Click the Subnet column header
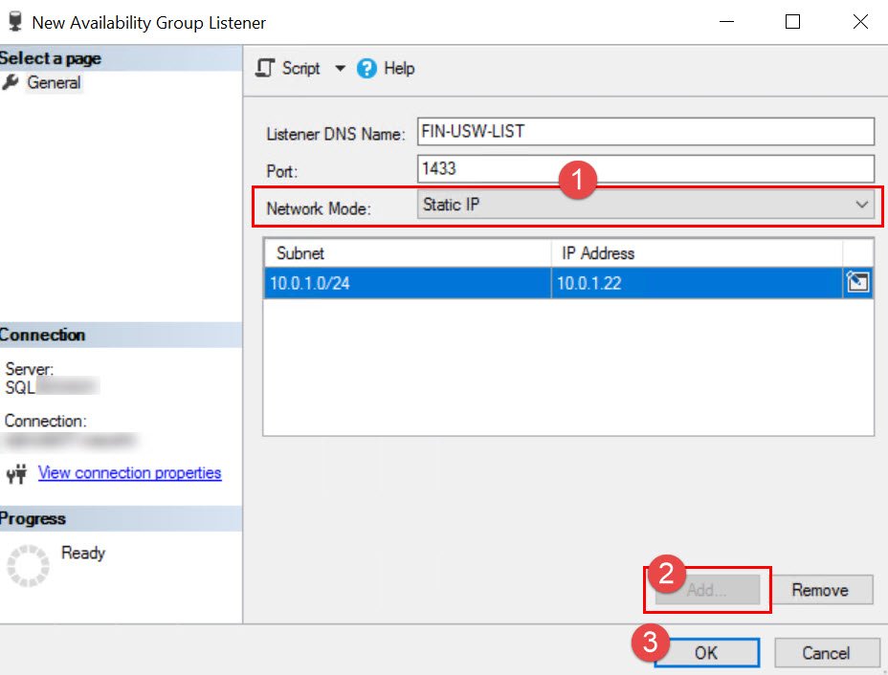The width and height of the screenshot is (888, 675). click(x=408, y=253)
